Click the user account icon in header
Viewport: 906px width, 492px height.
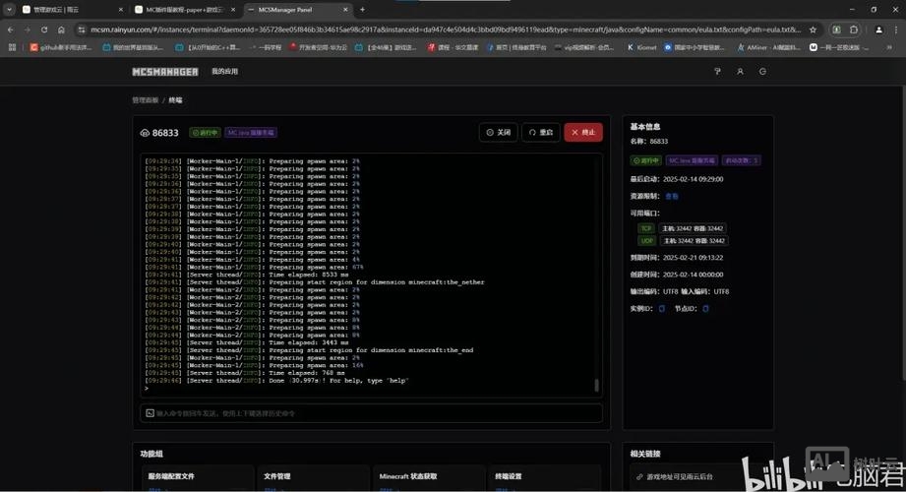[740, 72]
